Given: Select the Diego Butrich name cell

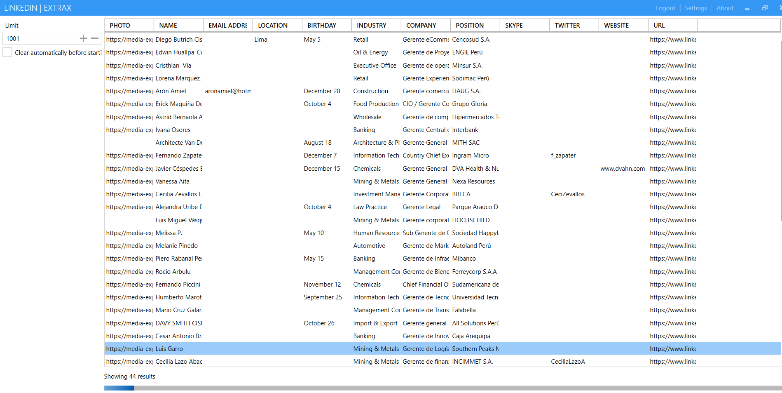Looking at the screenshot, I should pos(178,40).
